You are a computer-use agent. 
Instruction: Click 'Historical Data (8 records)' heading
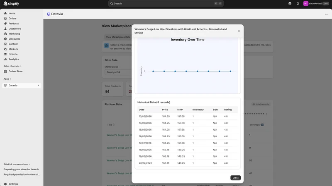coord(154,102)
